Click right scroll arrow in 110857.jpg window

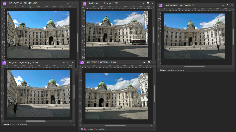point(230,67)
